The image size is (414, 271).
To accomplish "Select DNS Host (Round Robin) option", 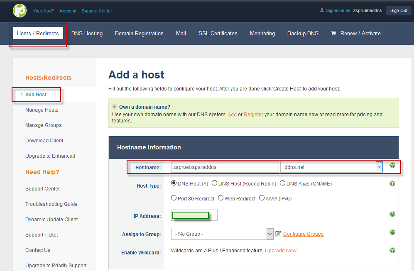I will pyautogui.click(x=214, y=183).
